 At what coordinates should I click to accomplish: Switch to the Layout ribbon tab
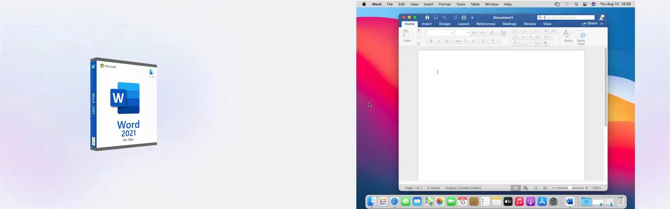pyautogui.click(x=463, y=24)
